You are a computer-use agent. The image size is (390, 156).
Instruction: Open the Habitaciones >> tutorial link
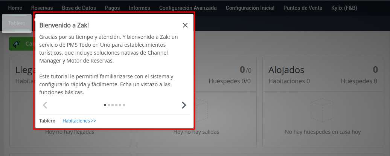point(79,121)
